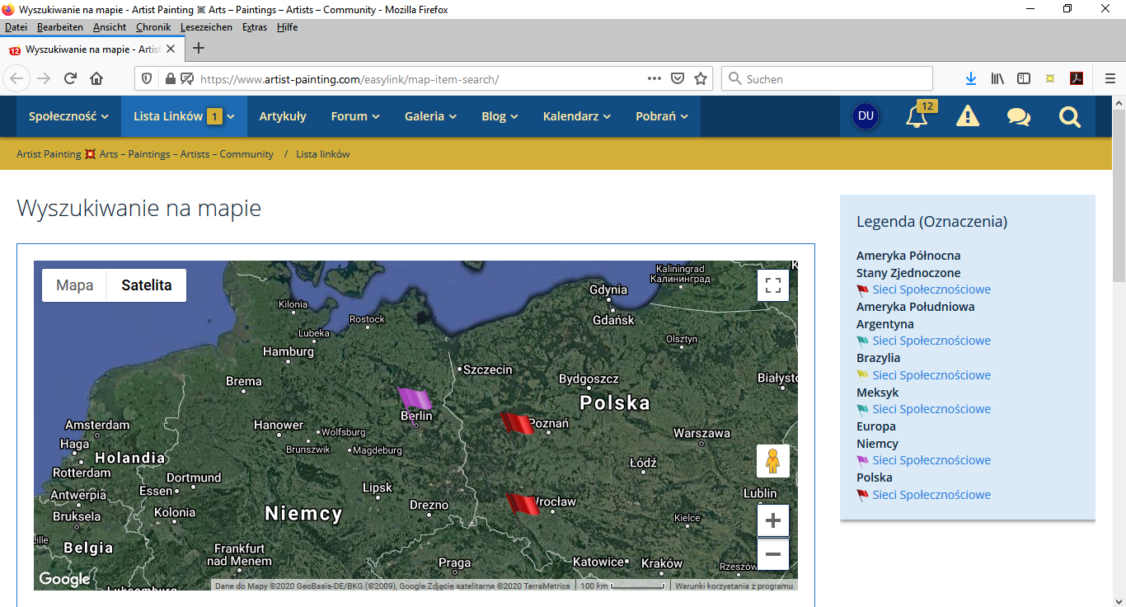
Task: Switch the map to Mapa view
Action: [74, 285]
